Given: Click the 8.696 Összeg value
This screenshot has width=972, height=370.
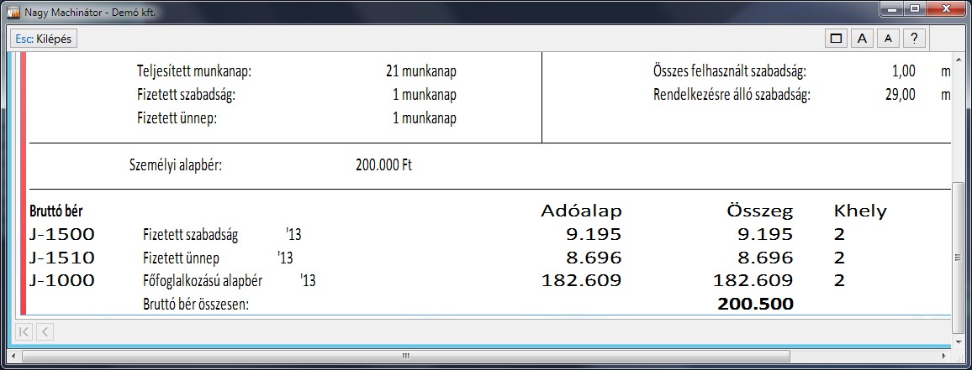Looking at the screenshot, I should (764, 258).
